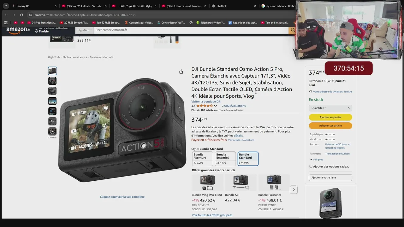Select Bundle Aventure style option

(203, 159)
